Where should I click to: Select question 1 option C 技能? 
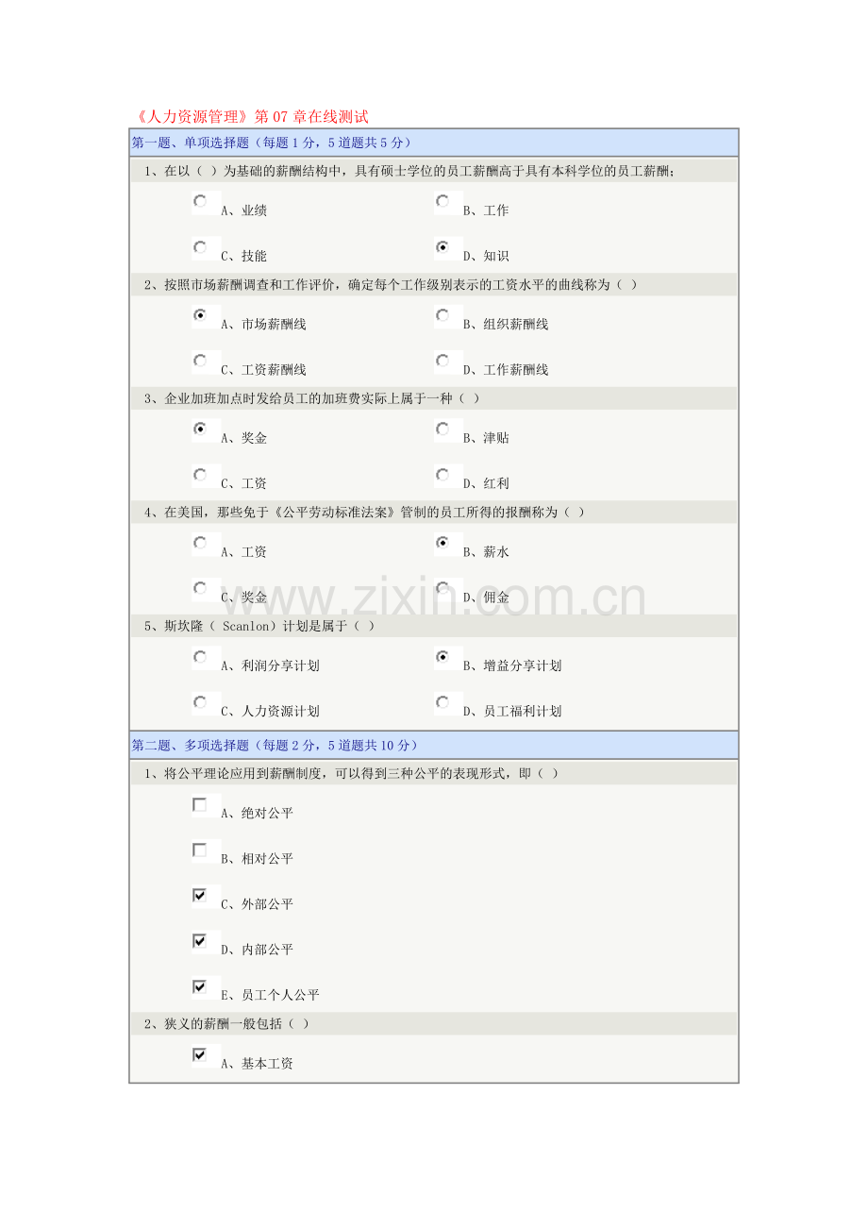point(200,247)
